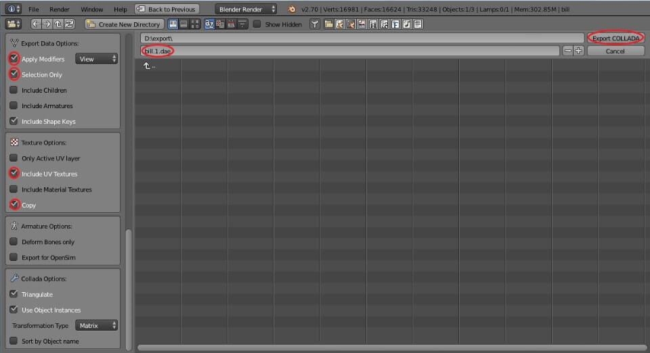Viewport: 650px width, 353px height.
Task: Sort files alphabetically
Action: coord(209,24)
